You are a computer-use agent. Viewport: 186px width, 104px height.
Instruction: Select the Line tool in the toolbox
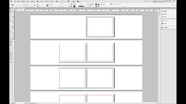click(11, 24)
